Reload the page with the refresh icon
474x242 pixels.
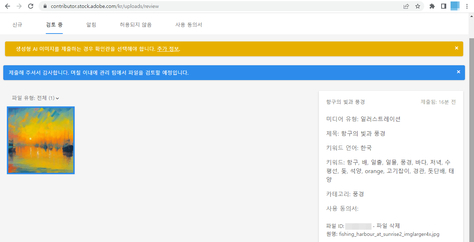[31, 6]
